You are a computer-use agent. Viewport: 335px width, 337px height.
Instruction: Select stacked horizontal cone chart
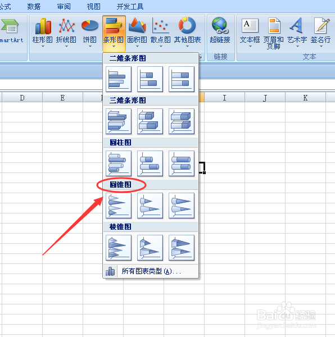(150, 206)
